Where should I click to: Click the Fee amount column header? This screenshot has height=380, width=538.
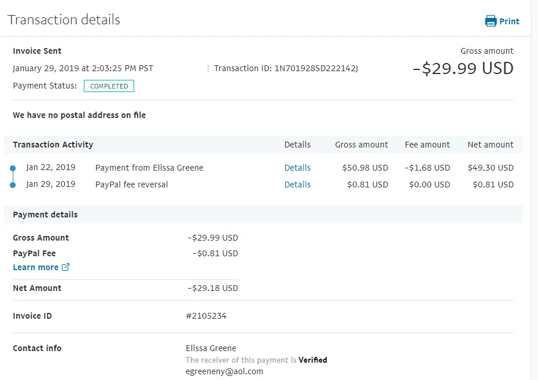427,145
